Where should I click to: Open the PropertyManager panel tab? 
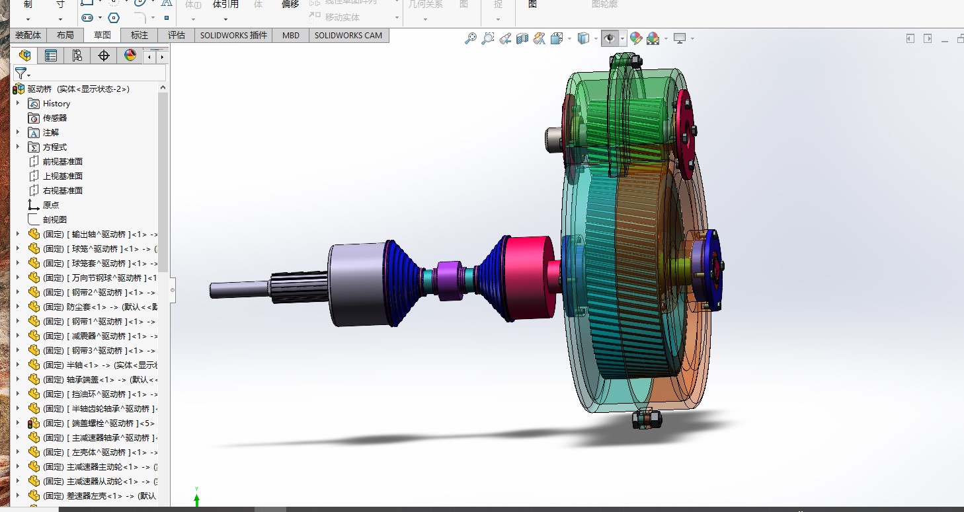51,55
